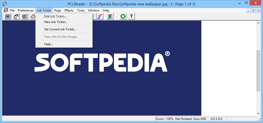Click the '8.0 X 8.0' status field

point(218,119)
